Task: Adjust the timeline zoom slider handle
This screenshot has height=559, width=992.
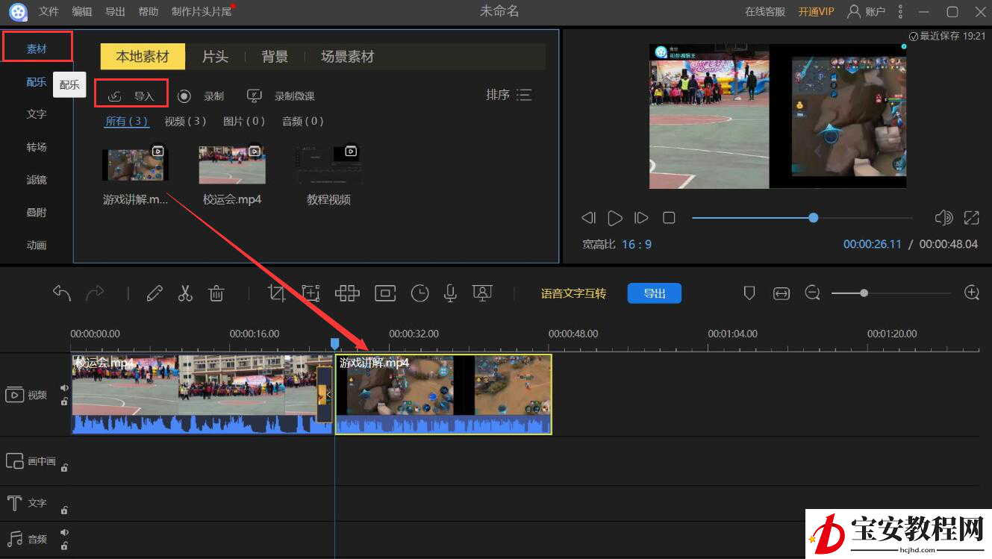Action: coord(864,293)
